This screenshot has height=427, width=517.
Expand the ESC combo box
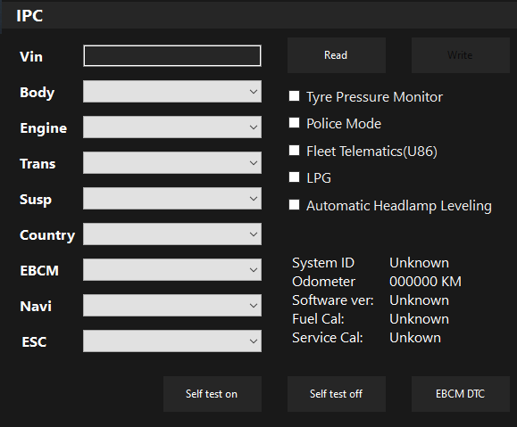click(x=172, y=341)
